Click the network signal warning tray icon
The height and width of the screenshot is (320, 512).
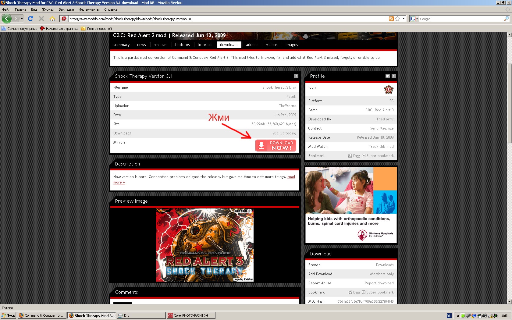(490, 316)
